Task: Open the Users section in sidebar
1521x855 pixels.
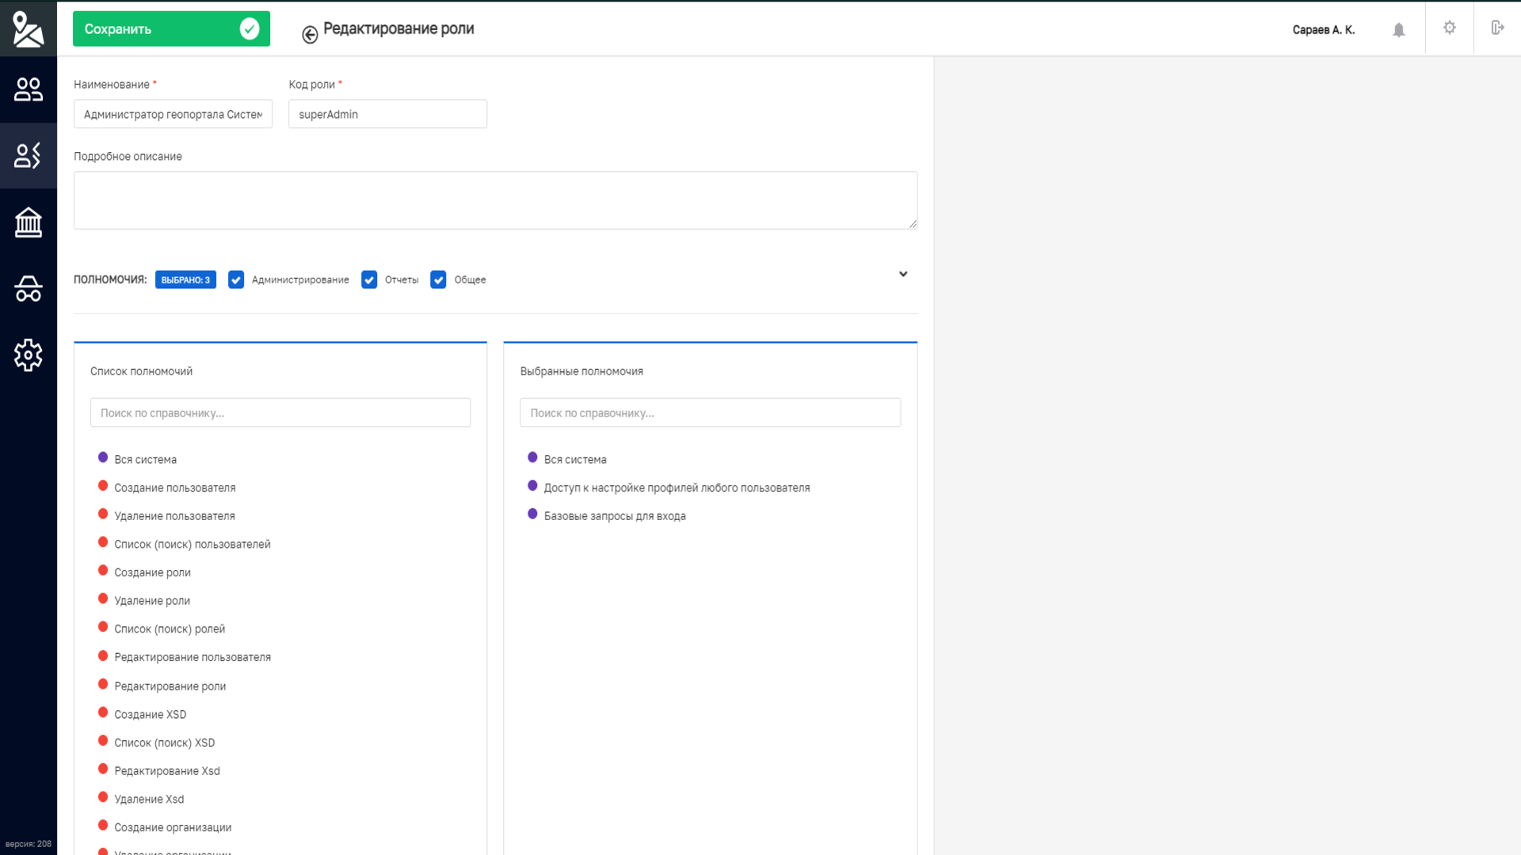Action: [x=28, y=89]
